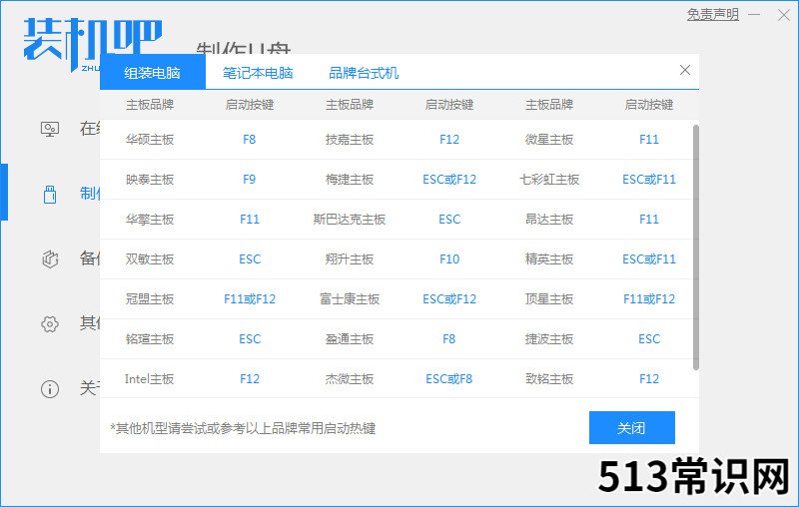Image resolution: width=799 pixels, height=507 pixels.
Task: Click the Intel主板 cell
Action: coord(149,378)
